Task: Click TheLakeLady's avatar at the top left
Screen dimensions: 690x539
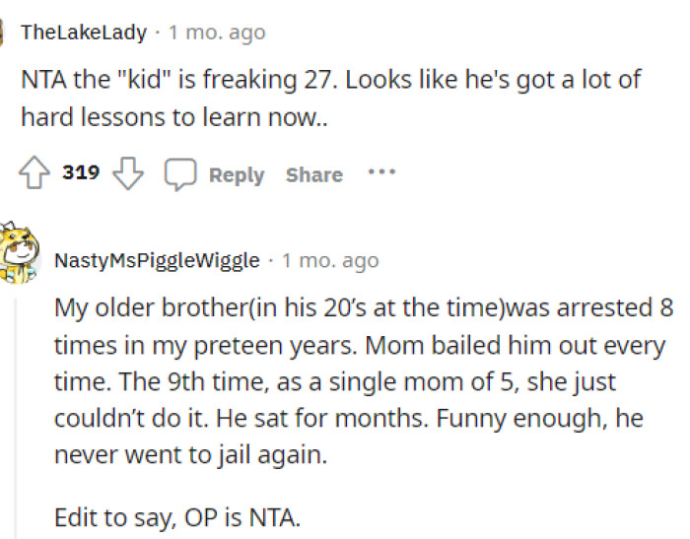Action: [5, 33]
